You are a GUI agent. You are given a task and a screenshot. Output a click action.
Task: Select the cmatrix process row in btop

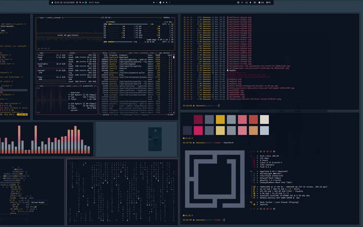[x=137, y=68]
